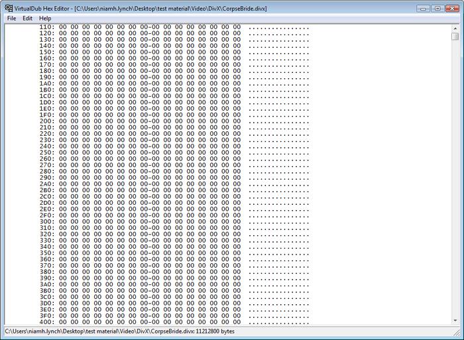The width and height of the screenshot is (464, 340).
Task: Click the 00-00 middle bytes in row 1D0:
Action: coord(150,102)
